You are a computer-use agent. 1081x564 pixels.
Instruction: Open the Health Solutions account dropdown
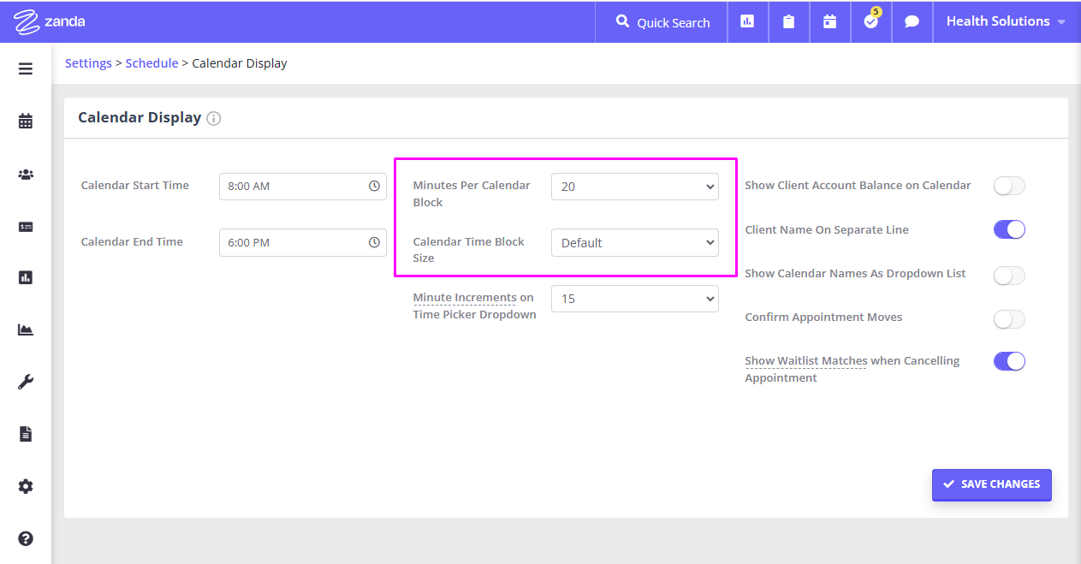click(x=1007, y=21)
